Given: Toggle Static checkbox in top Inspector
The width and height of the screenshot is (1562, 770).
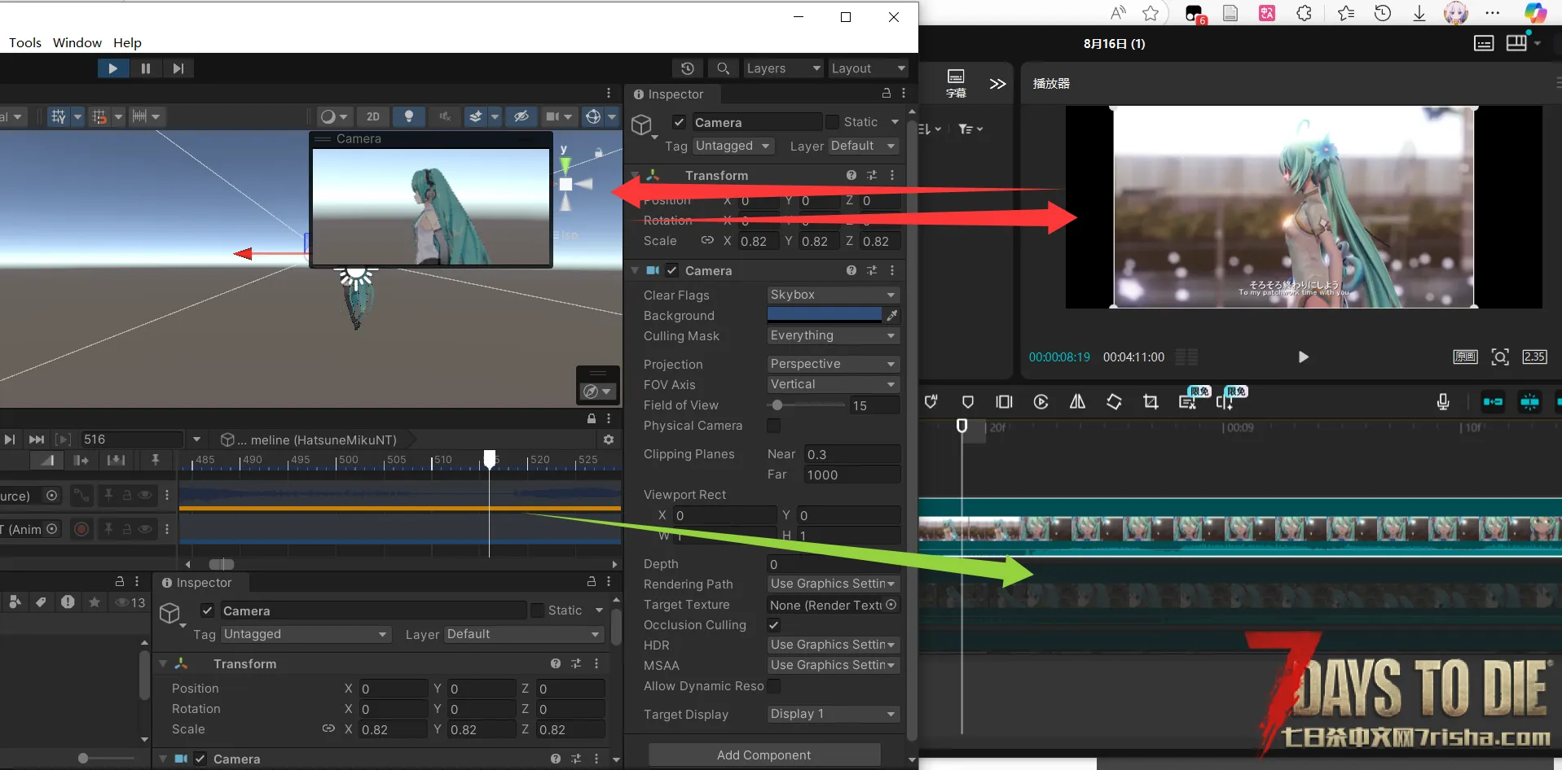Looking at the screenshot, I should (832, 122).
